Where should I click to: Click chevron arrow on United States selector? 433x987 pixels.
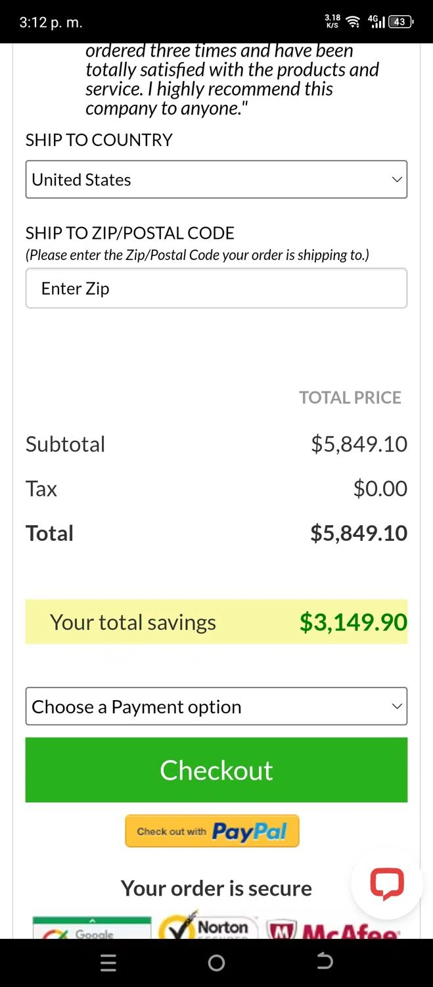click(396, 179)
